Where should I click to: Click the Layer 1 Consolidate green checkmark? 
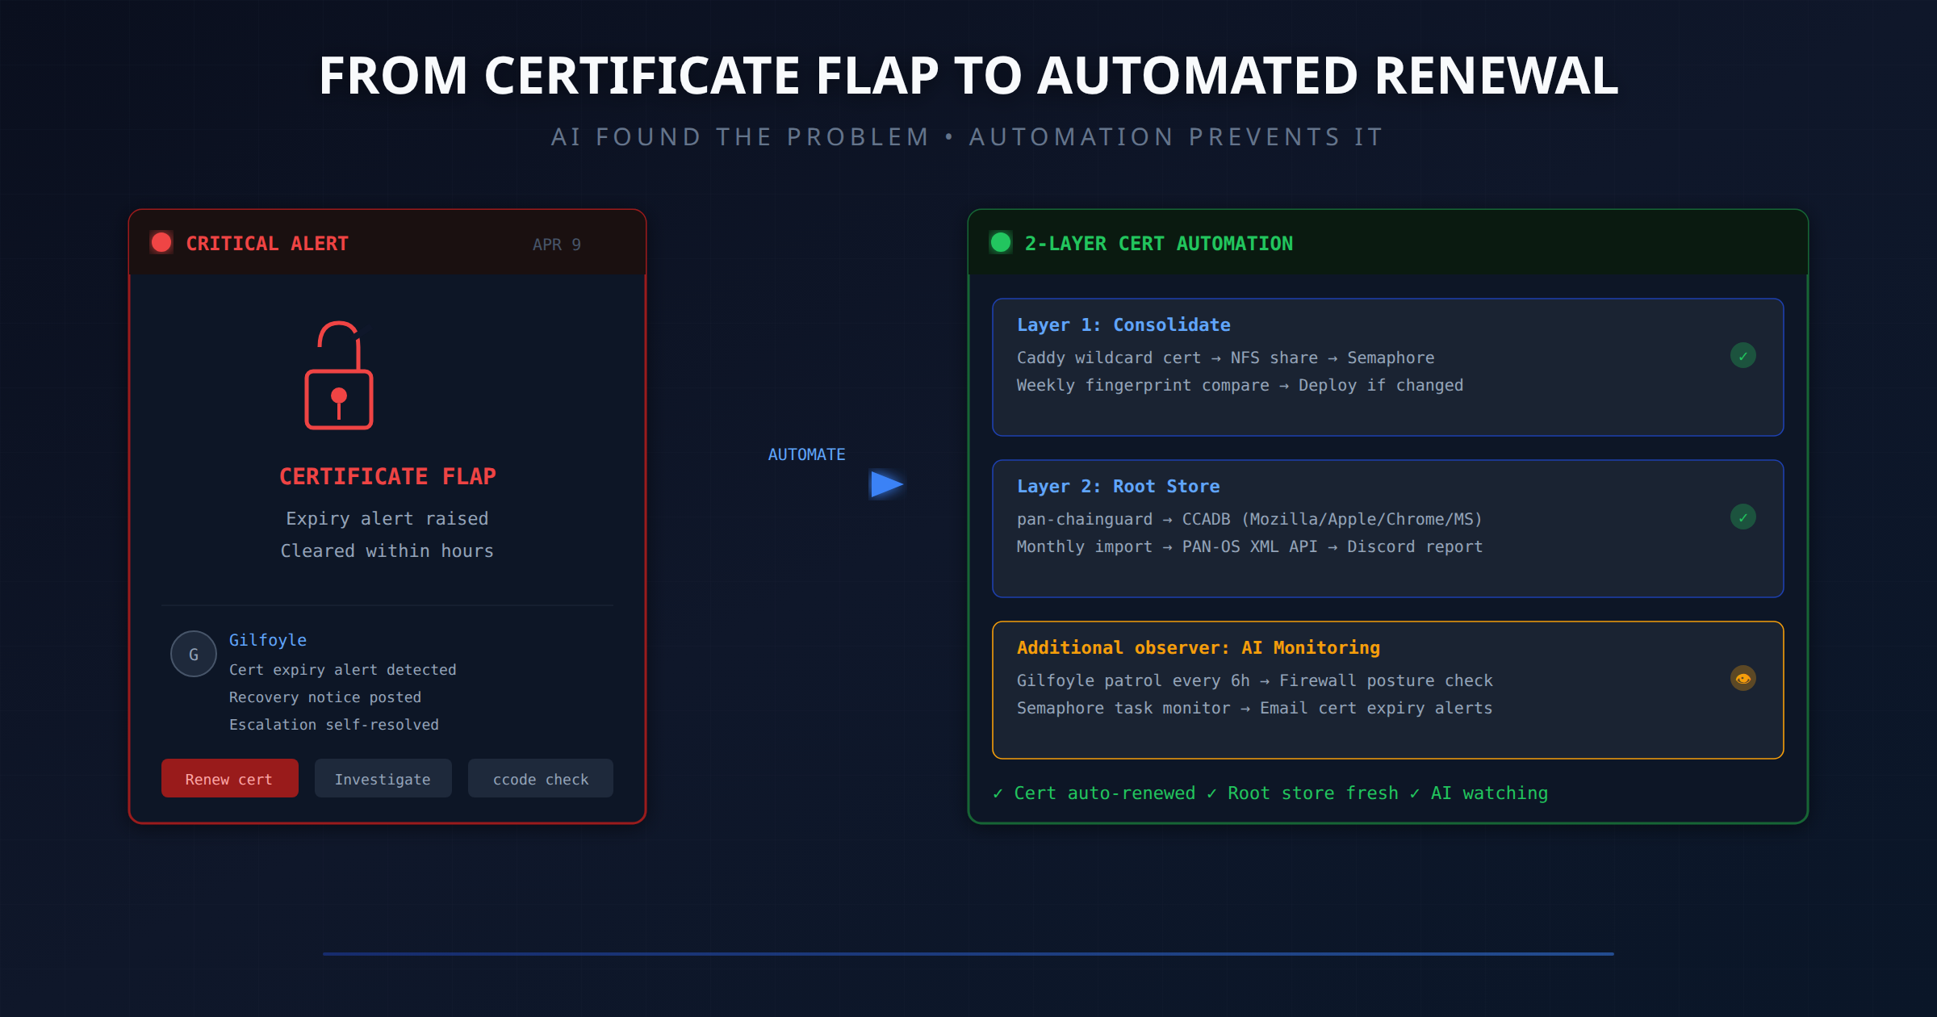point(1743,355)
